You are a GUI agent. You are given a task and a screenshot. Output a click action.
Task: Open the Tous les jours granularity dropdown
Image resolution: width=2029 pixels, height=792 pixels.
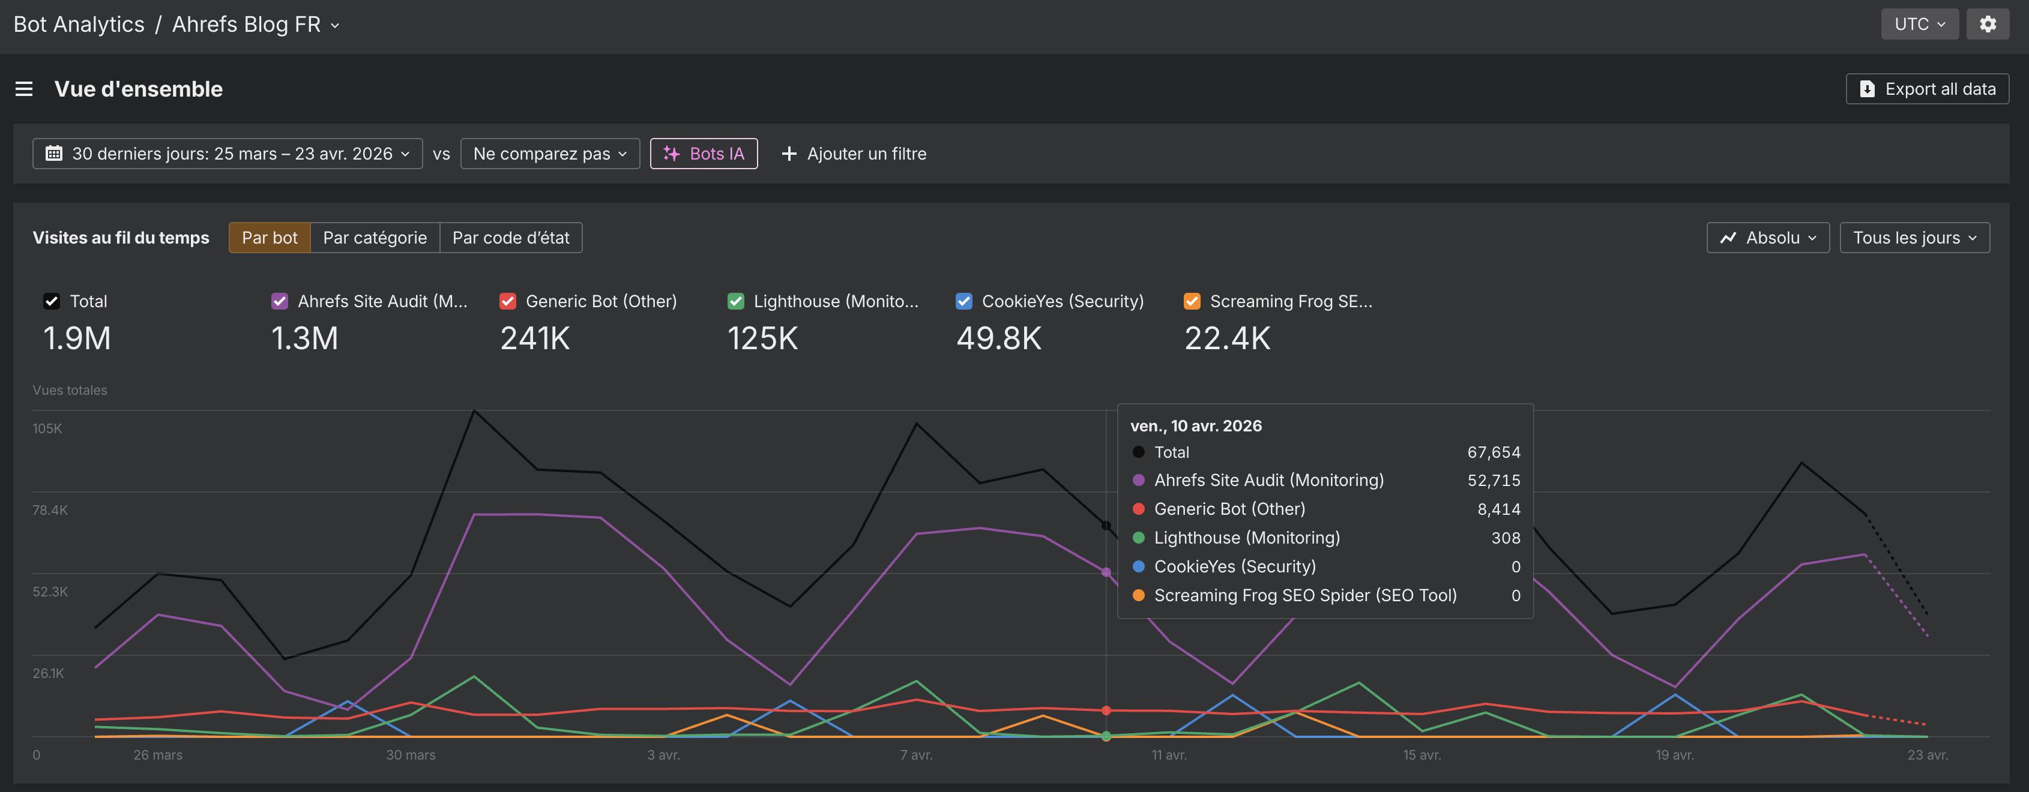(x=1914, y=237)
